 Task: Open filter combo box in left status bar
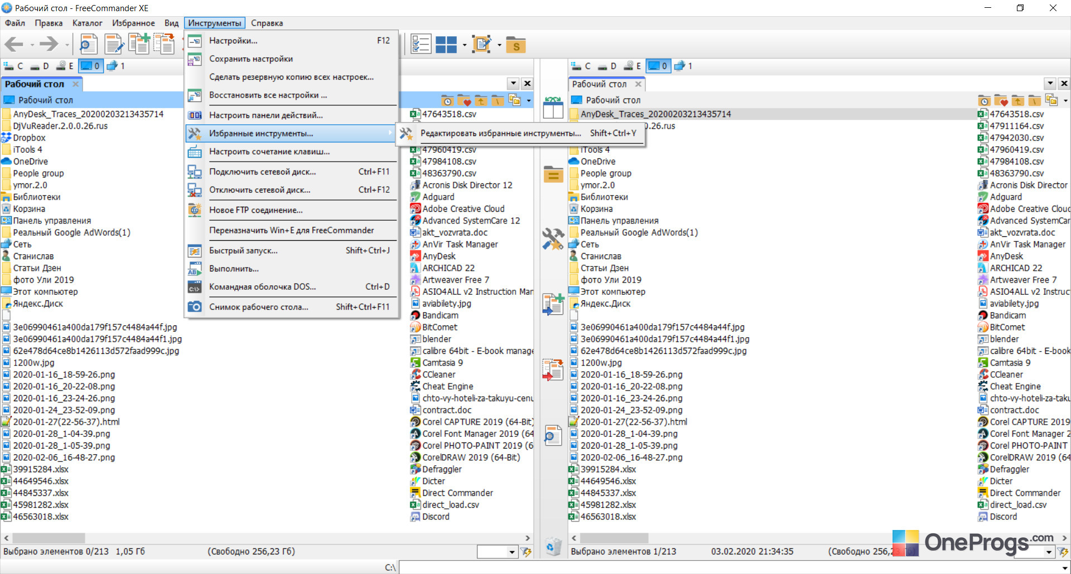point(497,552)
